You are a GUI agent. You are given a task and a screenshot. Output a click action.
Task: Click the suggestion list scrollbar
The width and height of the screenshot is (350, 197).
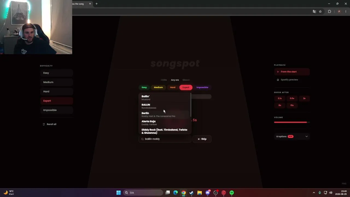[191, 105]
